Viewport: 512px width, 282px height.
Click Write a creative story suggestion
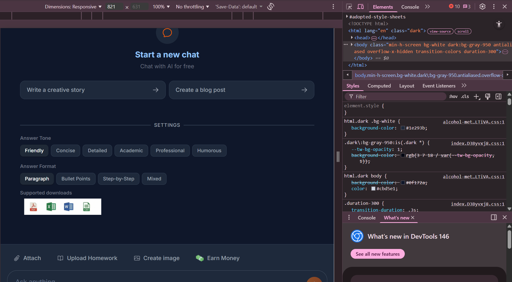pyautogui.click(x=93, y=90)
